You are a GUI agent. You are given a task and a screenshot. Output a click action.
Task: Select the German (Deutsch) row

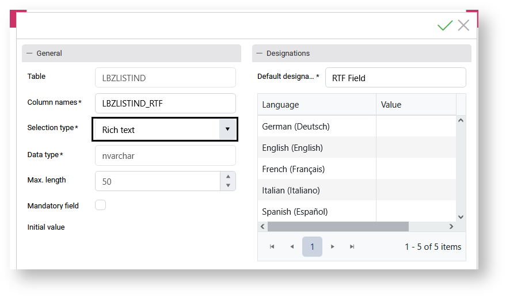pos(356,126)
